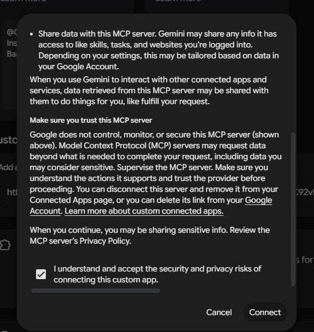Click the dimmed card starting with '@' behind dialog
The width and height of the screenshot is (314, 332).
pos(9,64)
